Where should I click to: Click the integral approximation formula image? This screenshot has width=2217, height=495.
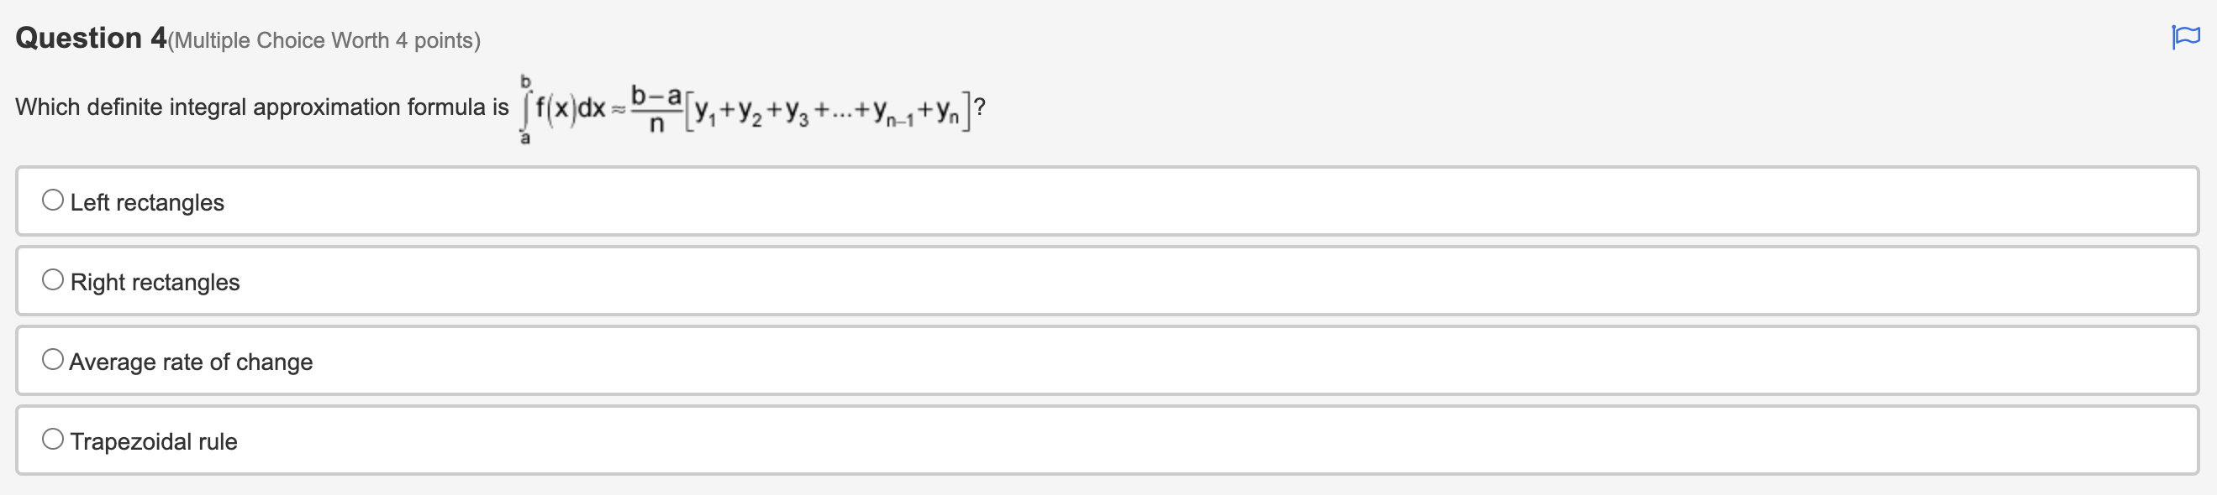pyautogui.click(x=749, y=107)
